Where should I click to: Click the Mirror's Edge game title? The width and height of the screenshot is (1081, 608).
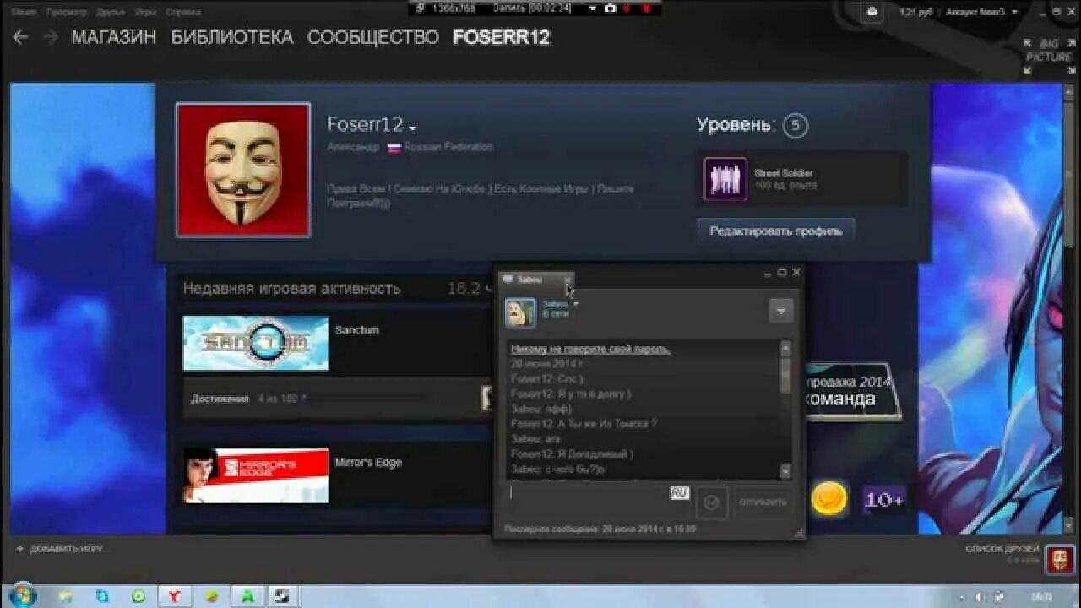pos(368,463)
